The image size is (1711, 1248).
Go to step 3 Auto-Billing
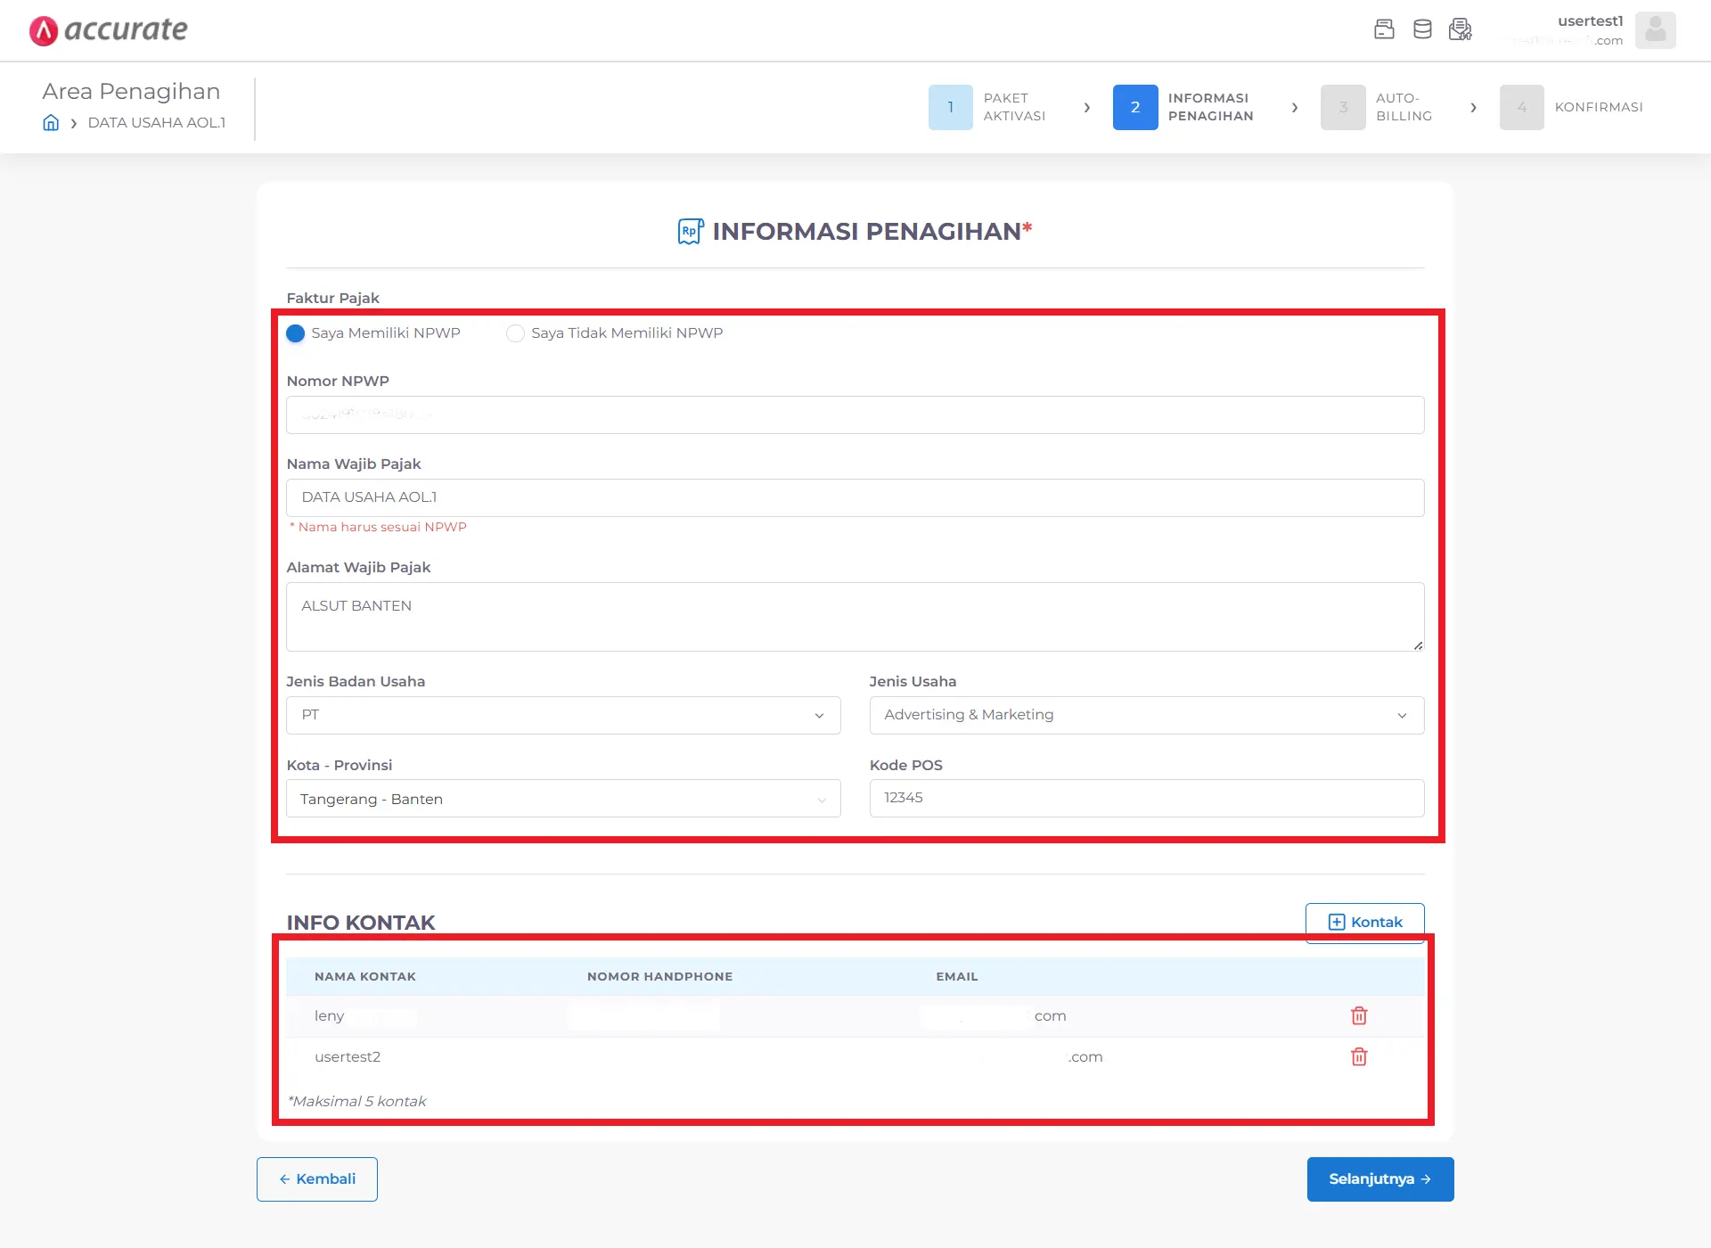pos(1377,107)
